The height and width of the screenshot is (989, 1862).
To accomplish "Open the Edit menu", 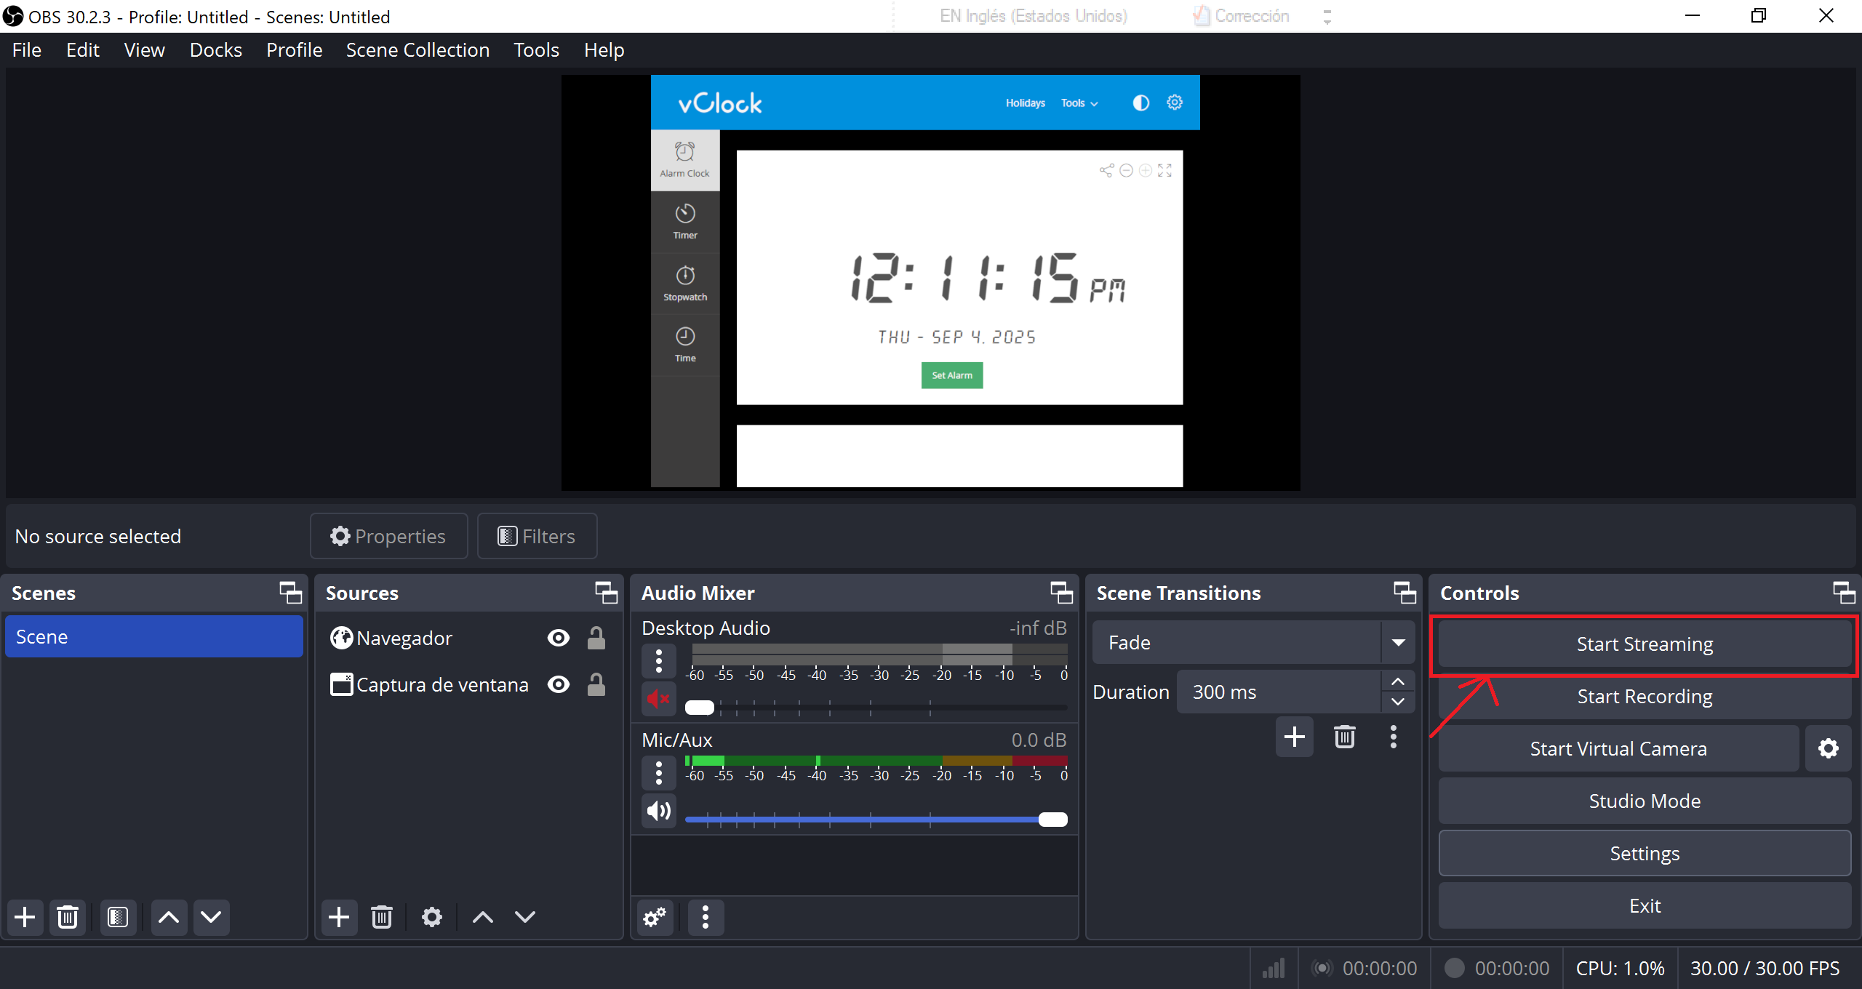I will (x=83, y=50).
